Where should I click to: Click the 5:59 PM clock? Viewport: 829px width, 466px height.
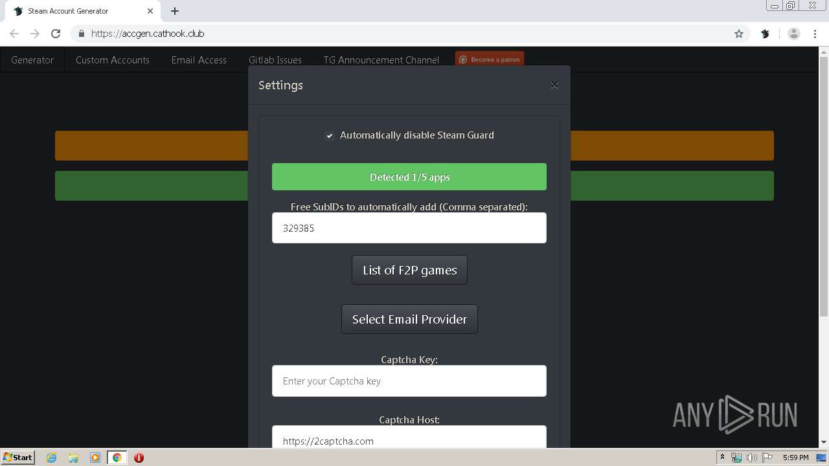pos(796,458)
